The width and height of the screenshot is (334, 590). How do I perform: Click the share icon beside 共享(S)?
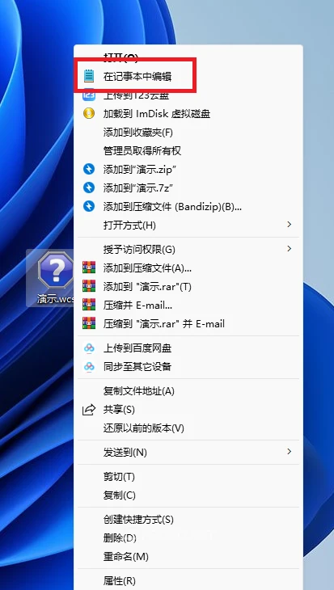pyautogui.click(x=89, y=410)
